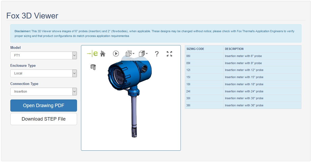Viewport: 311px width, 162px height.
Task: Click the Open Drawing PDF button
Action: coord(44,106)
